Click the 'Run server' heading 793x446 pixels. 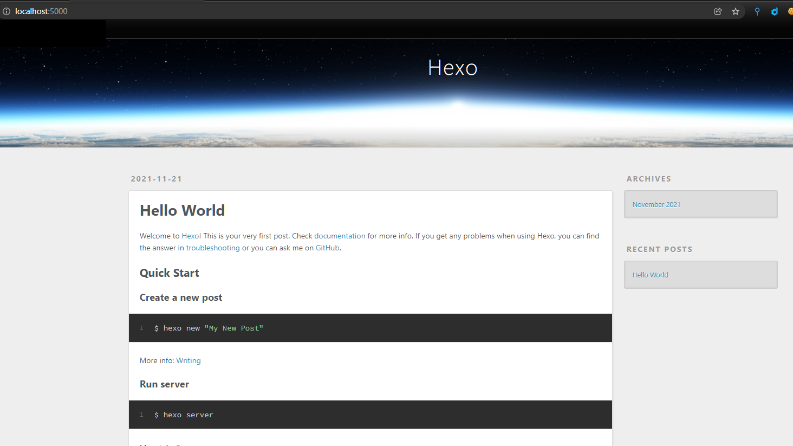click(164, 384)
